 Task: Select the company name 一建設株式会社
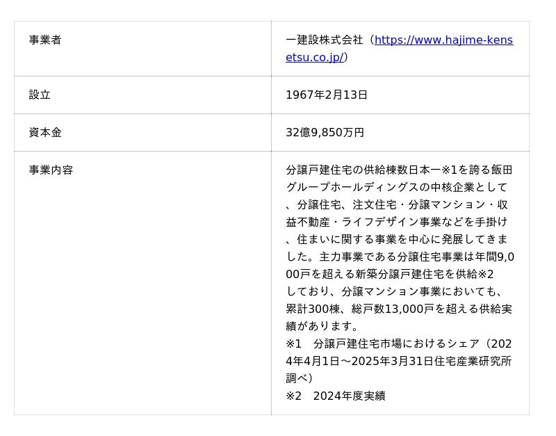[x=325, y=40]
